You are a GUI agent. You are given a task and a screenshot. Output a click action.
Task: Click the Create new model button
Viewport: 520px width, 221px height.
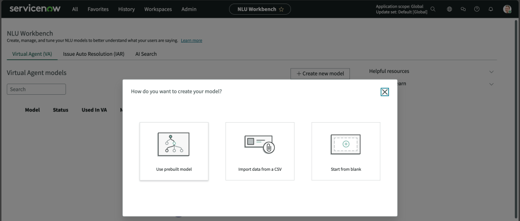pyautogui.click(x=320, y=73)
